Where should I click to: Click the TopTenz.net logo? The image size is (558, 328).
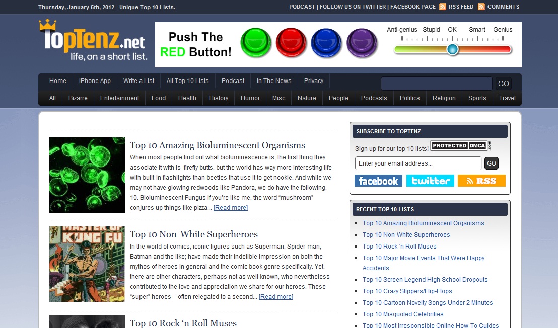tap(93, 41)
